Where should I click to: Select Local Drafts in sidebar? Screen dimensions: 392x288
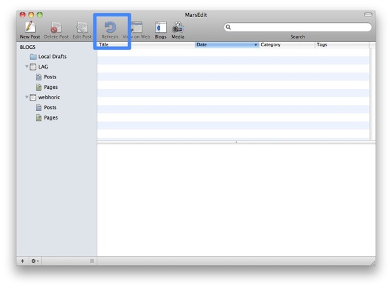[x=52, y=57]
